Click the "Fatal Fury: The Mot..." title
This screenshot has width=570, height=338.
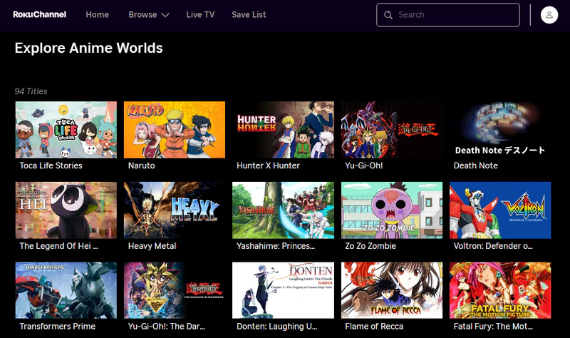tap(493, 327)
